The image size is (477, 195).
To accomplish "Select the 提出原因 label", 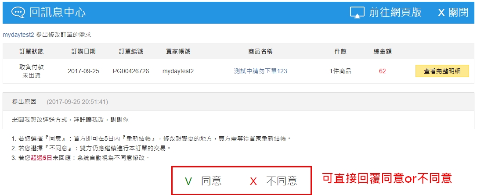I will coord(24,102).
